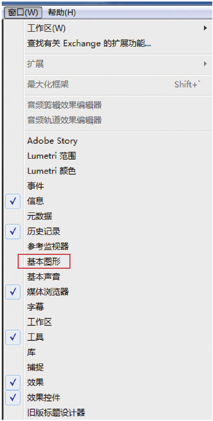Uncheck the 信息 panel checkmark
Screen dimensions: 213x421
(x=13, y=201)
